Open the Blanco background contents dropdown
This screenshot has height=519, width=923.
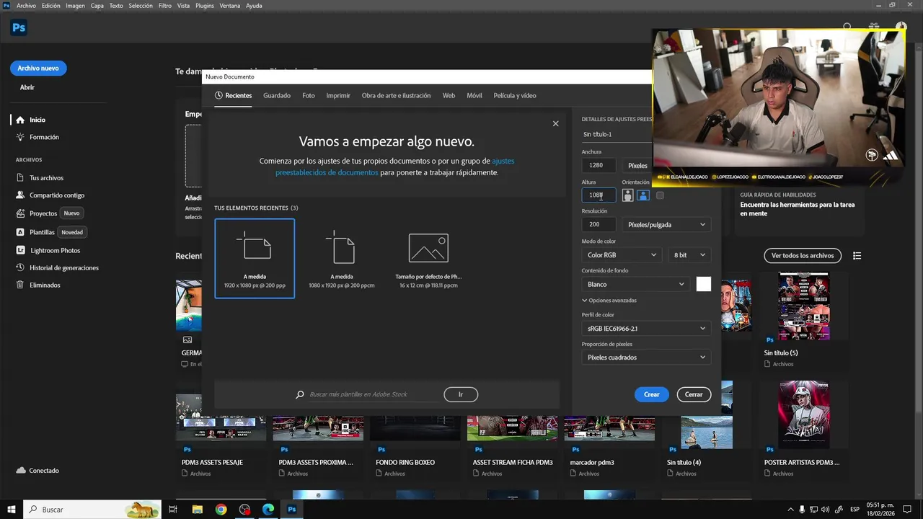pos(635,284)
